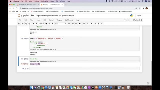
Task: Click the Wi-Fi status icon
Action: click(x=112, y=1)
